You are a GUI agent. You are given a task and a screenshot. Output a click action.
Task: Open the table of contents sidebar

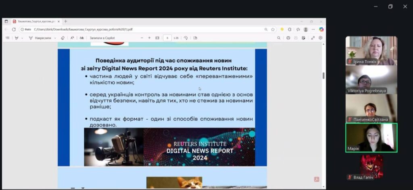click(x=7, y=38)
